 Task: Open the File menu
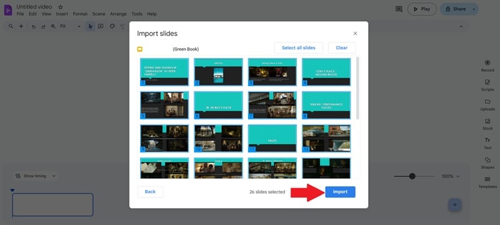click(x=20, y=14)
